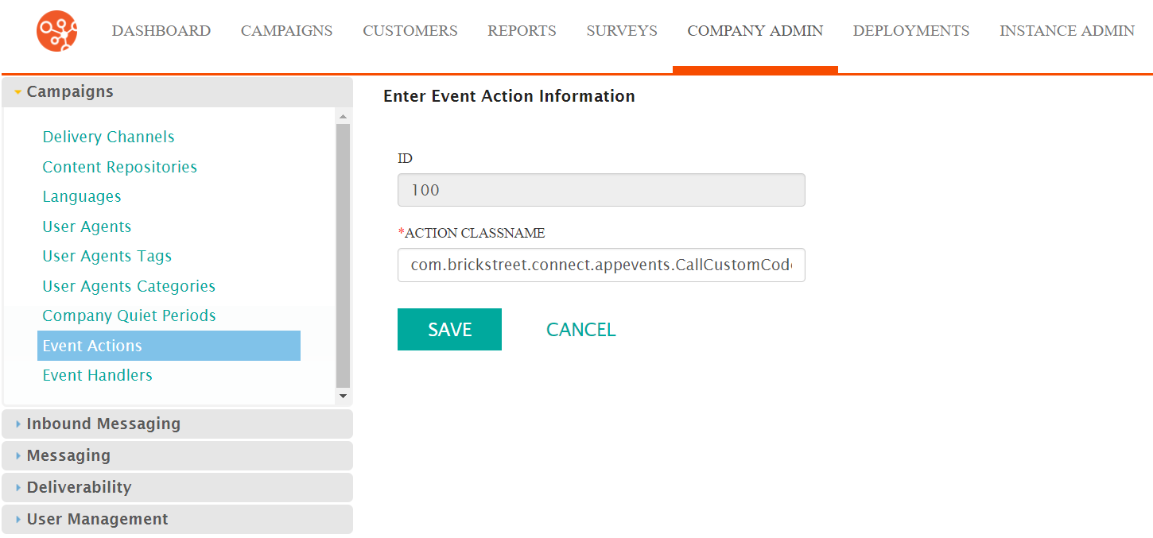Click the orange application logo icon
1153x538 pixels.
click(x=57, y=31)
